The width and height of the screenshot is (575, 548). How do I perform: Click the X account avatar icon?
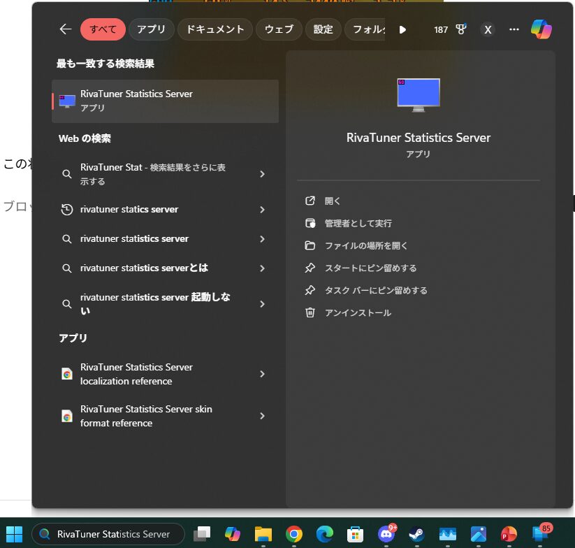(x=488, y=29)
